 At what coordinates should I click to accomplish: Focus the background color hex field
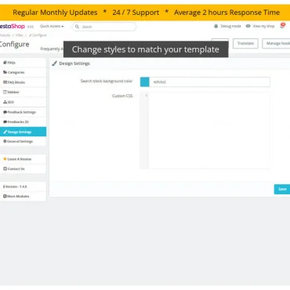210,82
